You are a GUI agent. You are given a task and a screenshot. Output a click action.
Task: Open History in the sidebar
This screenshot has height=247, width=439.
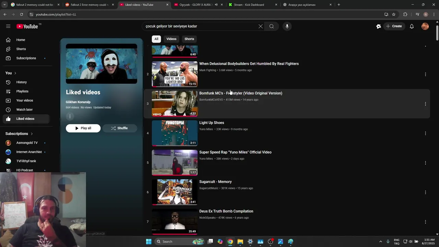(x=26, y=82)
